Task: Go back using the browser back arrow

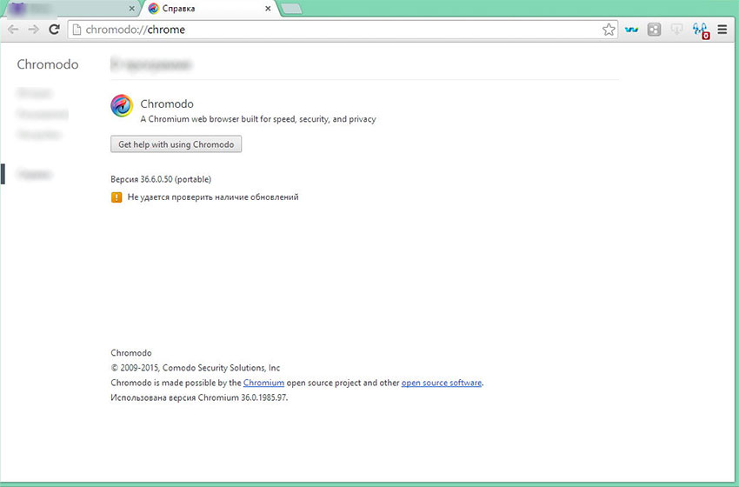Action: (13, 30)
